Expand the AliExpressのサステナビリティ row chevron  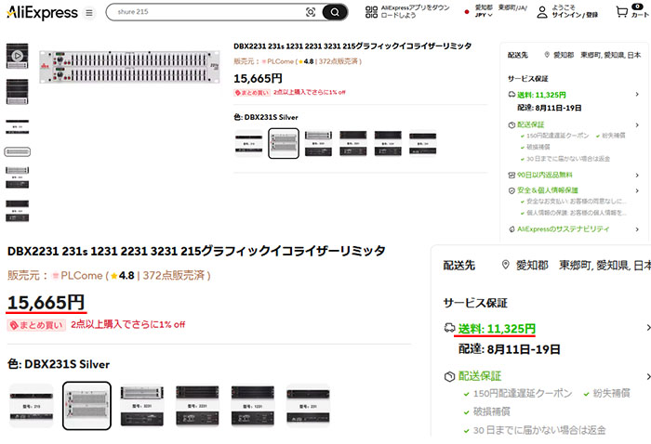click(637, 229)
